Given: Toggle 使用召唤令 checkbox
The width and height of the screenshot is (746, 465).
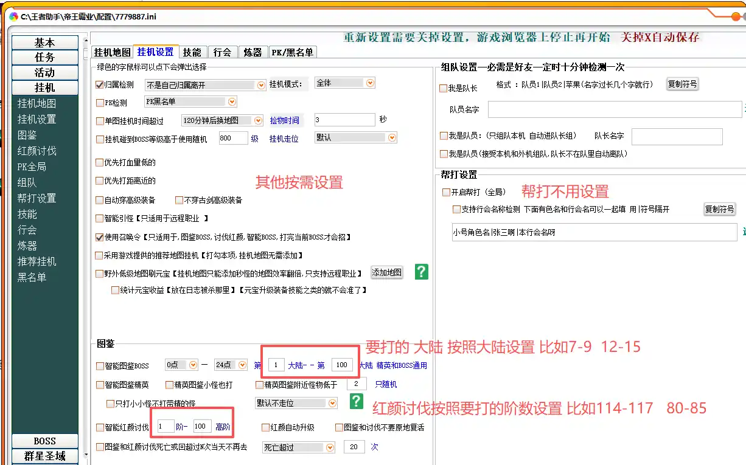Looking at the screenshot, I should click(x=100, y=237).
